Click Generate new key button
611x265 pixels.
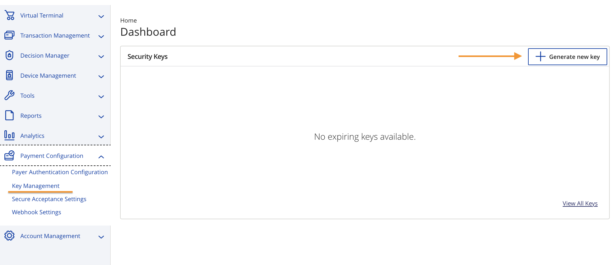click(567, 57)
